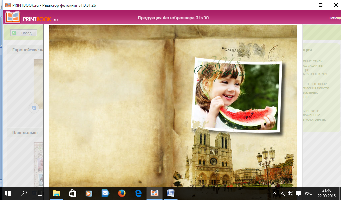Launch Microsoft Edge from the taskbar
Image resolution: width=341 pixels, height=200 pixels.
coord(138,193)
